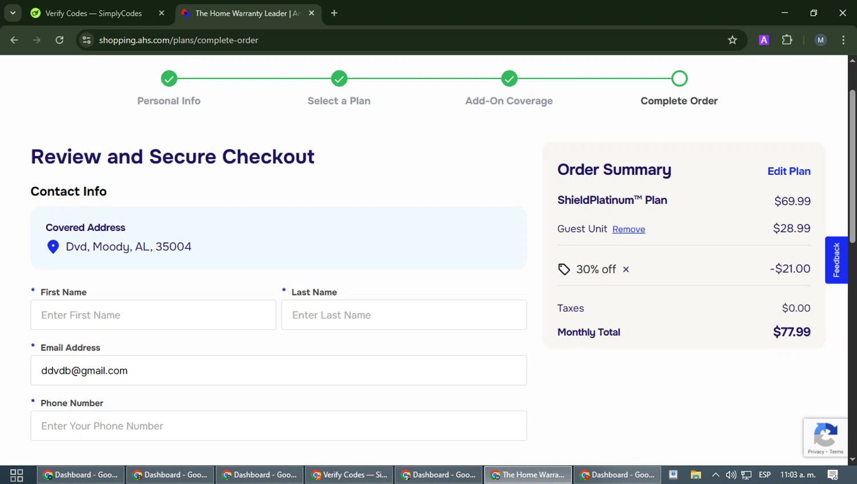Go back to previous page
This screenshot has width=857, height=484.
coord(14,40)
